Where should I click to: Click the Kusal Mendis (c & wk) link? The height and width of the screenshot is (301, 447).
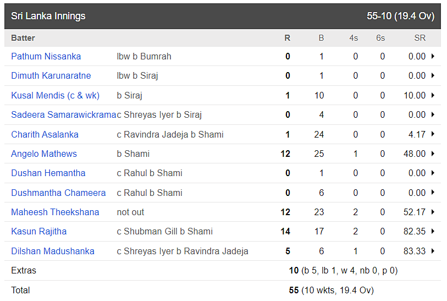pos(55,95)
